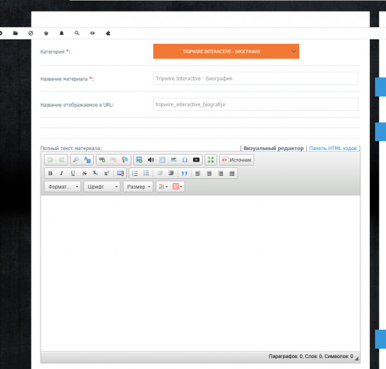Insert bulleted list
This screenshot has height=369, width=386.
click(x=146, y=173)
